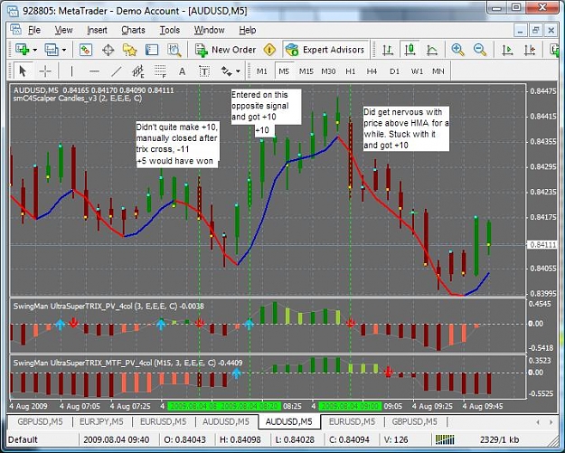The image size is (565, 453).
Task: Select the arrow cursor tool
Action: [23, 71]
